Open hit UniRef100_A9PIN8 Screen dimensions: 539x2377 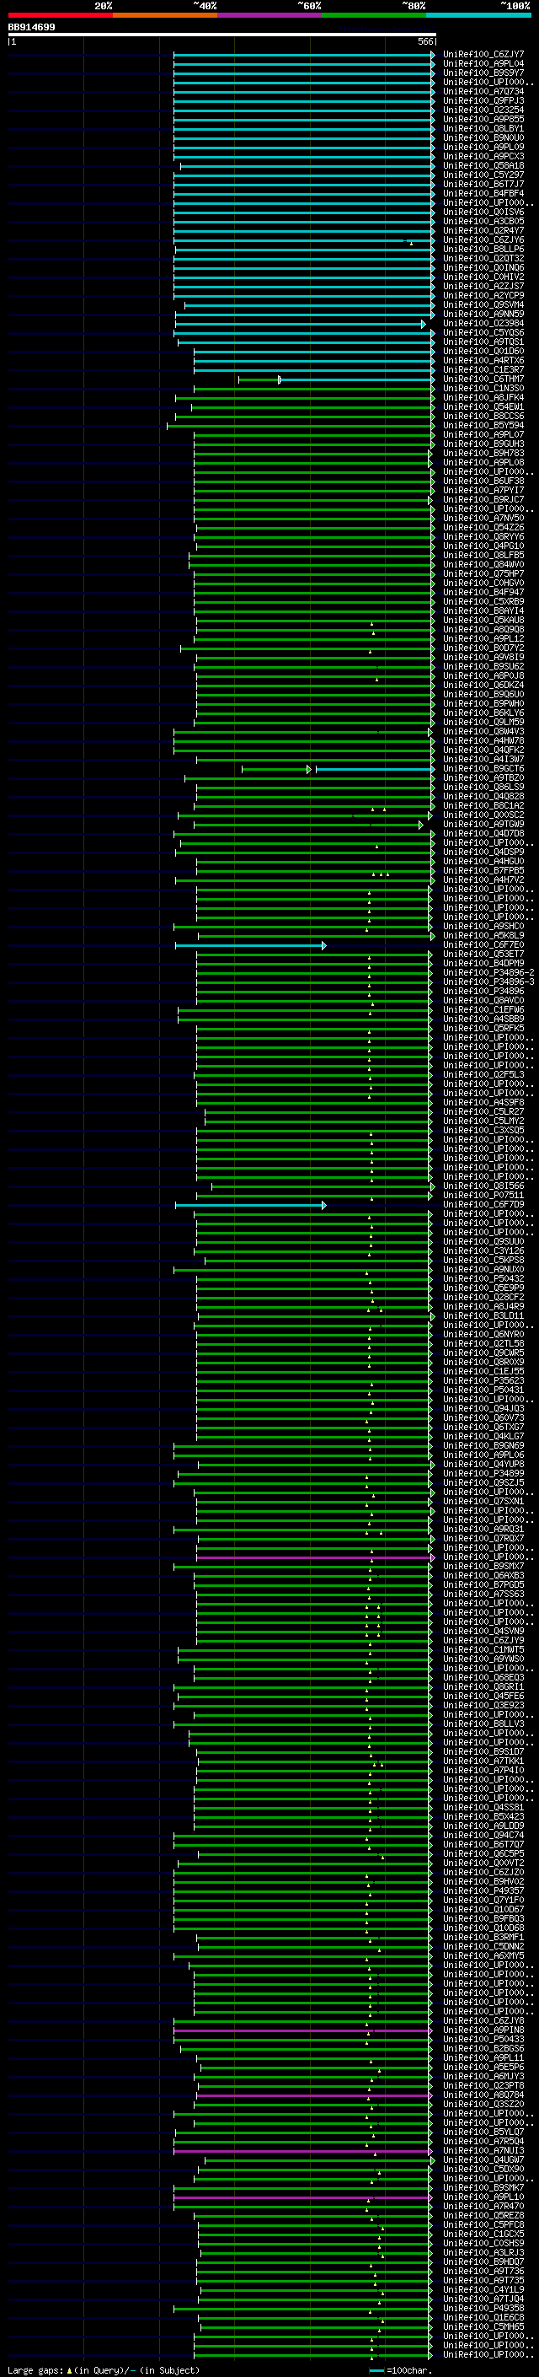click(x=483, y=2030)
